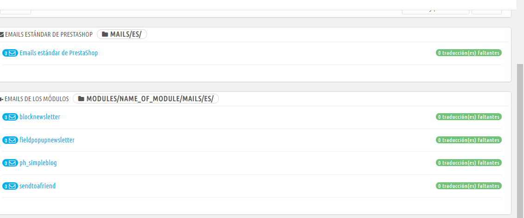Screen dimensions: 524x218
Task: Click the vertical scrollbar on the right
Action: (520, 141)
